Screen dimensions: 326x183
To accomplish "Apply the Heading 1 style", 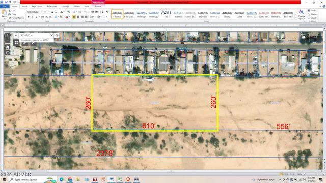I will (x=142, y=14).
